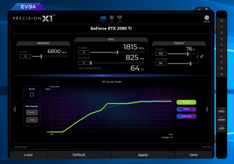Focus the GPU clock offset field
234x164 pixels.
click(x=84, y=52)
